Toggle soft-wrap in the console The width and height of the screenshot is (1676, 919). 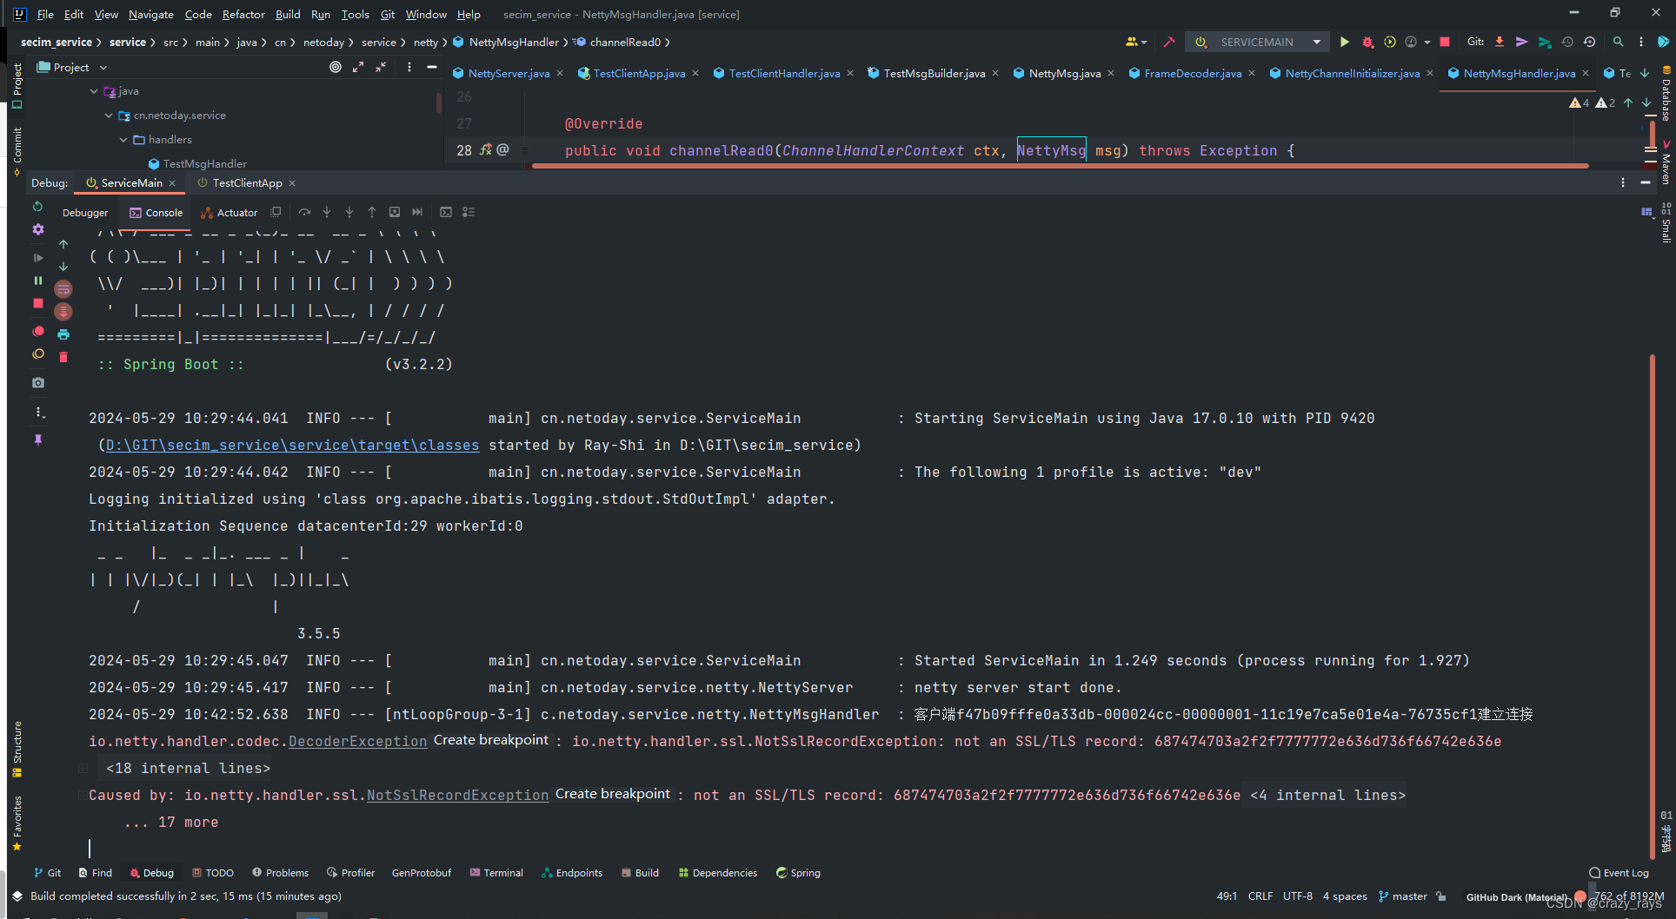click(x=63, y=289)
